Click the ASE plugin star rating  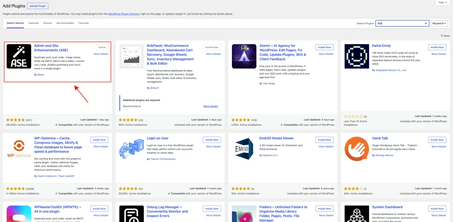(x=15, y=120)
